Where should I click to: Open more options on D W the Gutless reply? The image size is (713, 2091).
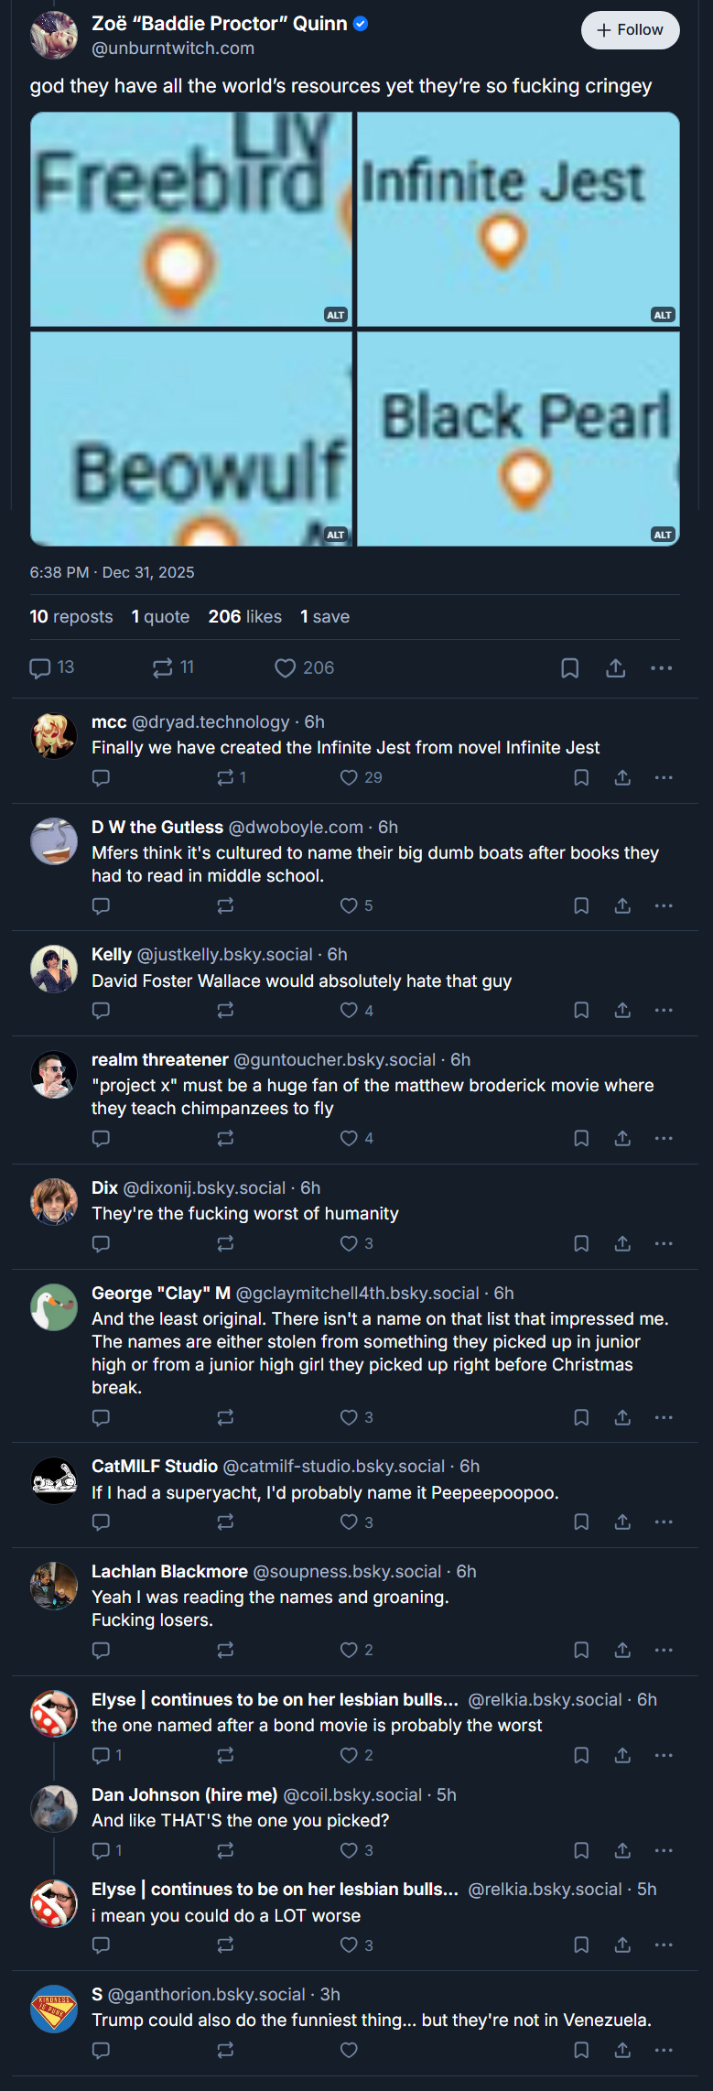664,905
